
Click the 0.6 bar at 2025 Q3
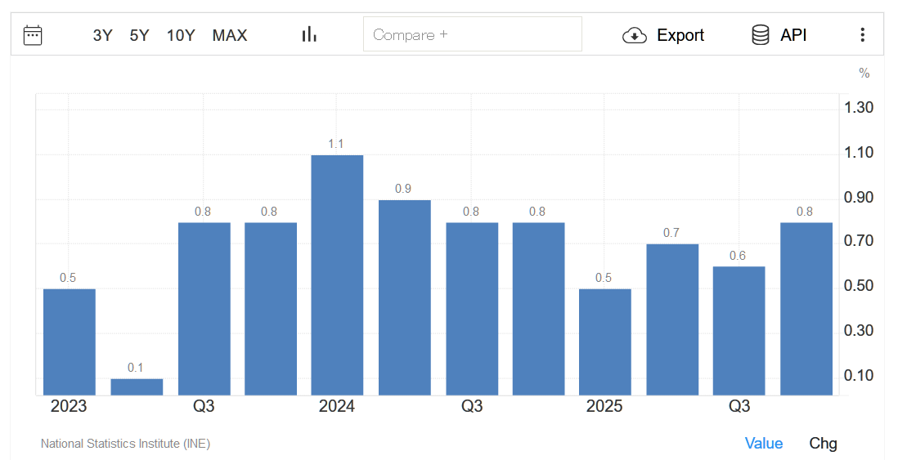point(739,331)
